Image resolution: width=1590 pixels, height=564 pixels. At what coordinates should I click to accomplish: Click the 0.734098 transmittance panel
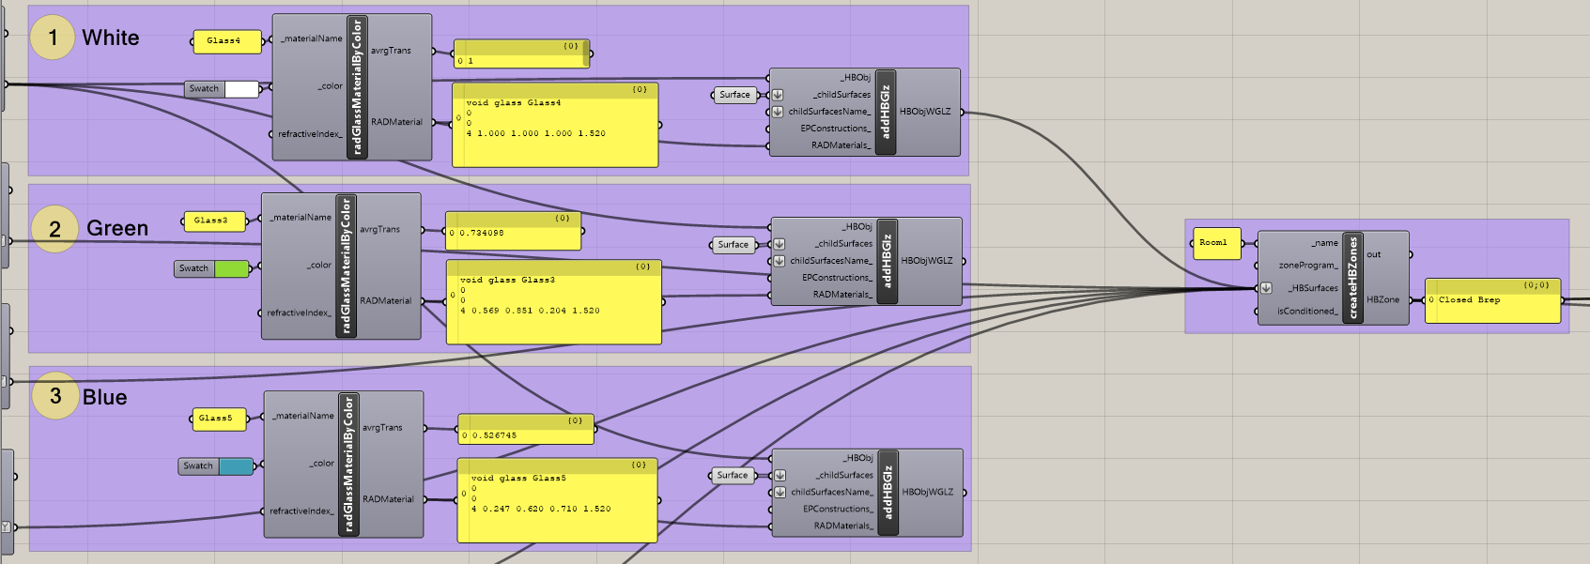[x=514, y=231]
